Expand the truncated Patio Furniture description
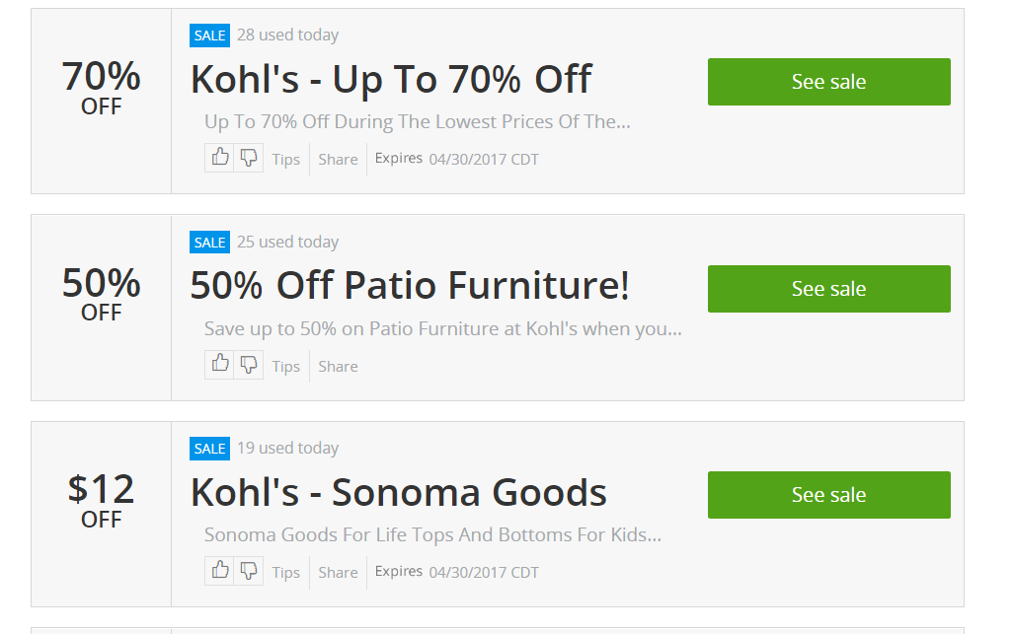This screenshot has width=1013, height=634. click(x=443, y=329)
